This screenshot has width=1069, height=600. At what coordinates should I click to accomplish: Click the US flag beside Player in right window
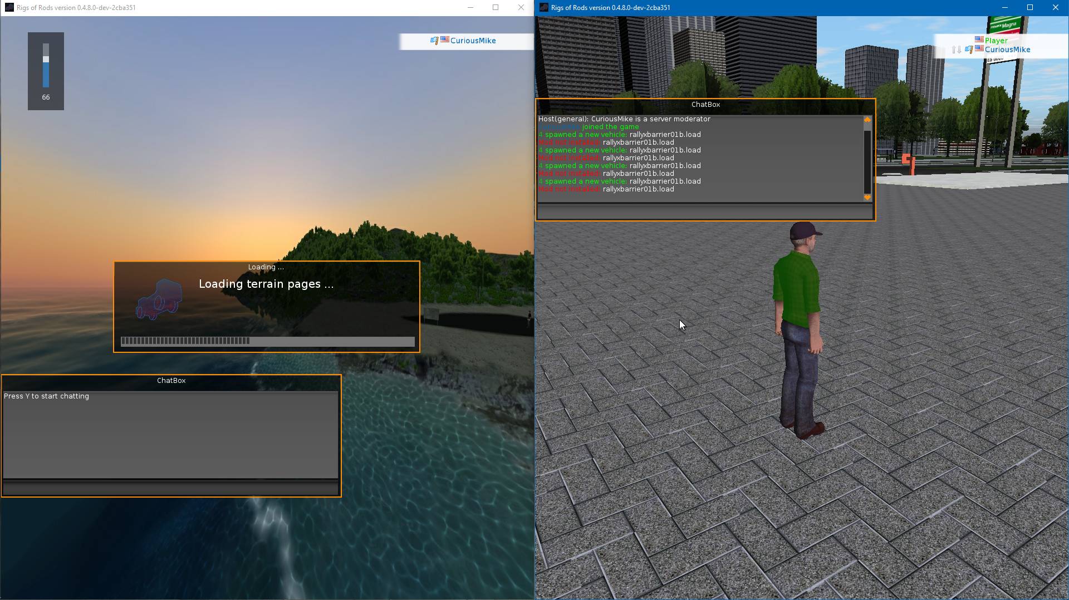[979, 40]
